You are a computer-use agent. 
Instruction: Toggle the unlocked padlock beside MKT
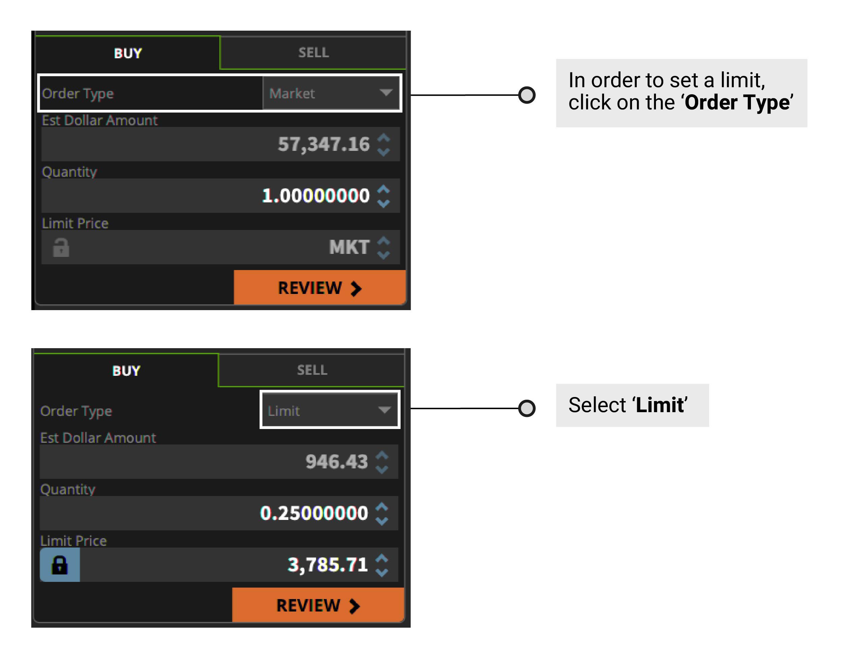coord(61,247)
